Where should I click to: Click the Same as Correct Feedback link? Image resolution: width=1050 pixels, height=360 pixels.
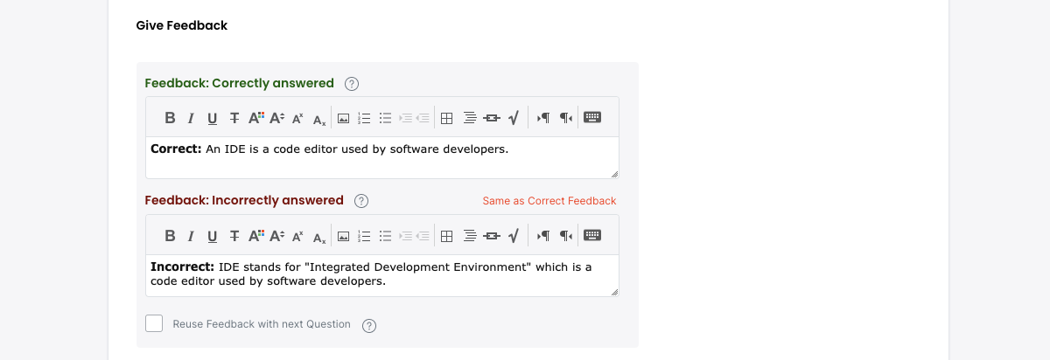549,201
